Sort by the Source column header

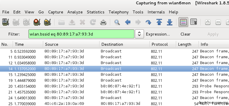pyautogui.click(x=71, y=44)
